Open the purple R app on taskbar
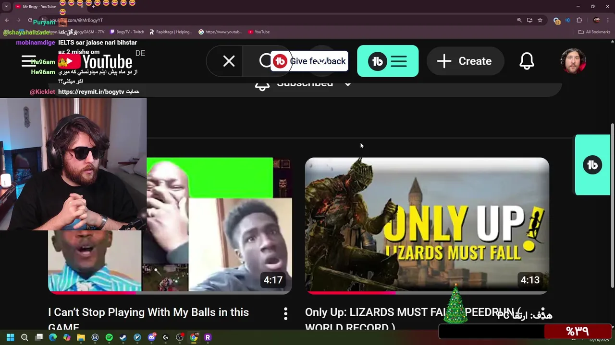The width and height of the screenshot is (615, 345). click(x=208, y=337)
